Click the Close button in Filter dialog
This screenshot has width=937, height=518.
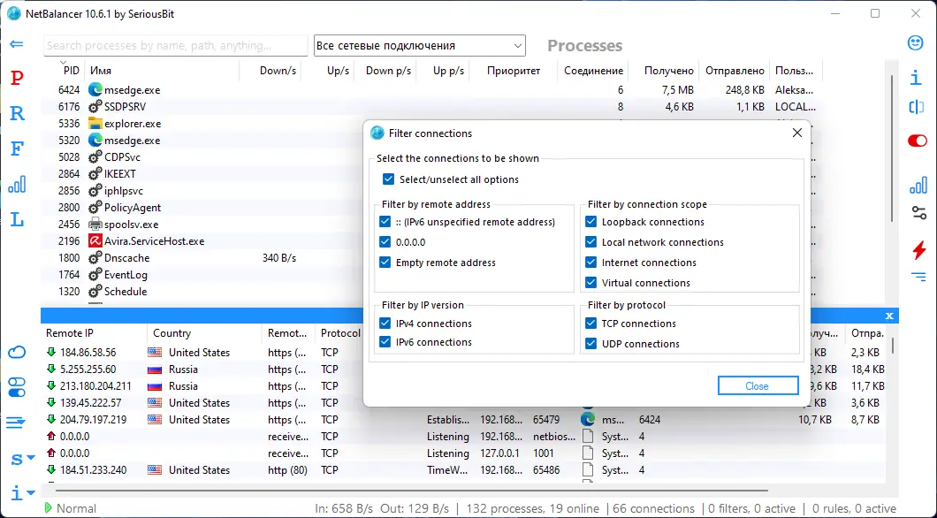(x=758, y=386)
